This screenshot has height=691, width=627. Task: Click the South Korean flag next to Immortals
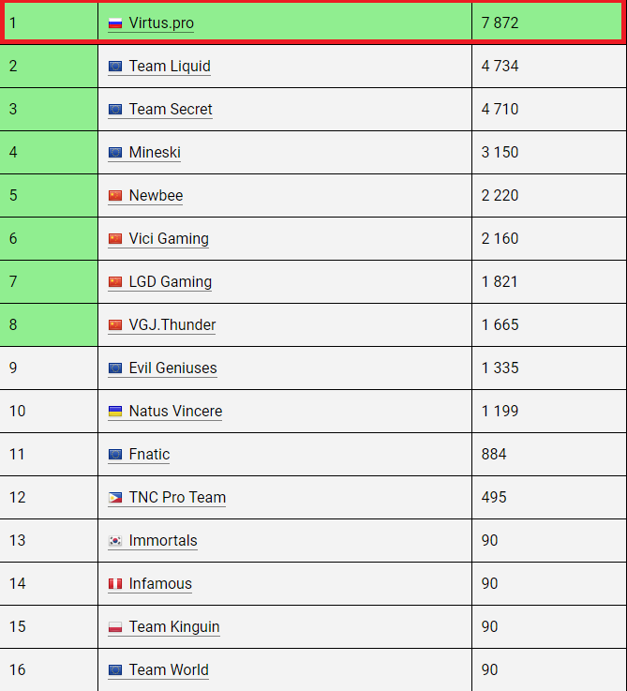coord(115,541)
